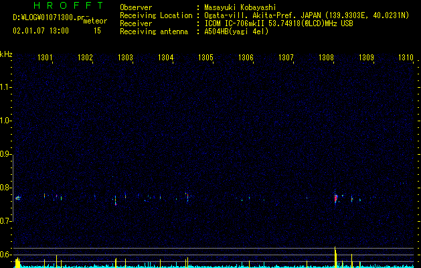Screen dimensions: 421x268
Task: Click the 1.0 kHz frequency axis label
Action: pyautogui.click(x=5, y=121)
